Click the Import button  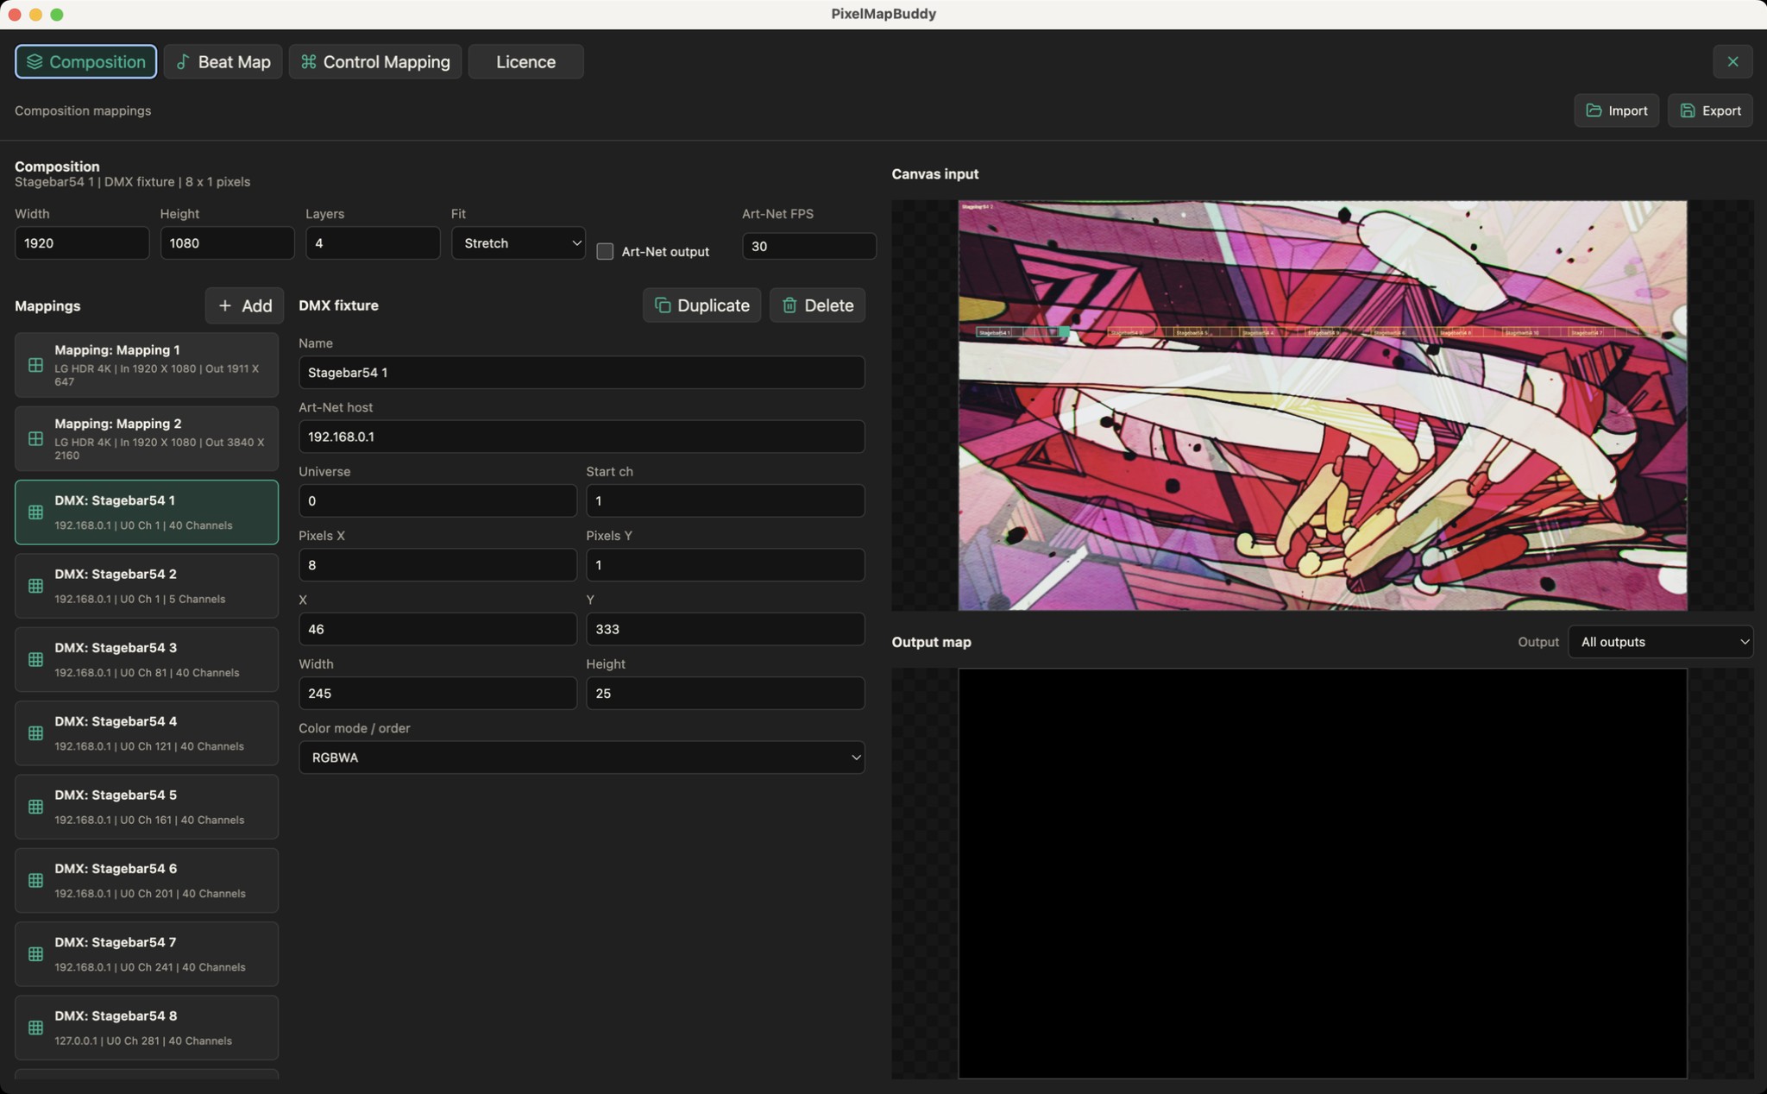click(x=1616, y=110)
